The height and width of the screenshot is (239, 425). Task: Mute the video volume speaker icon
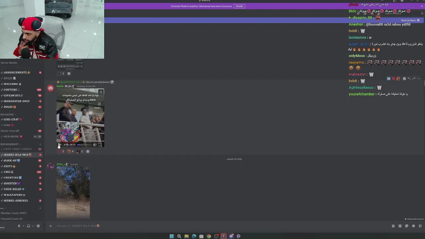tap(95, 145)
